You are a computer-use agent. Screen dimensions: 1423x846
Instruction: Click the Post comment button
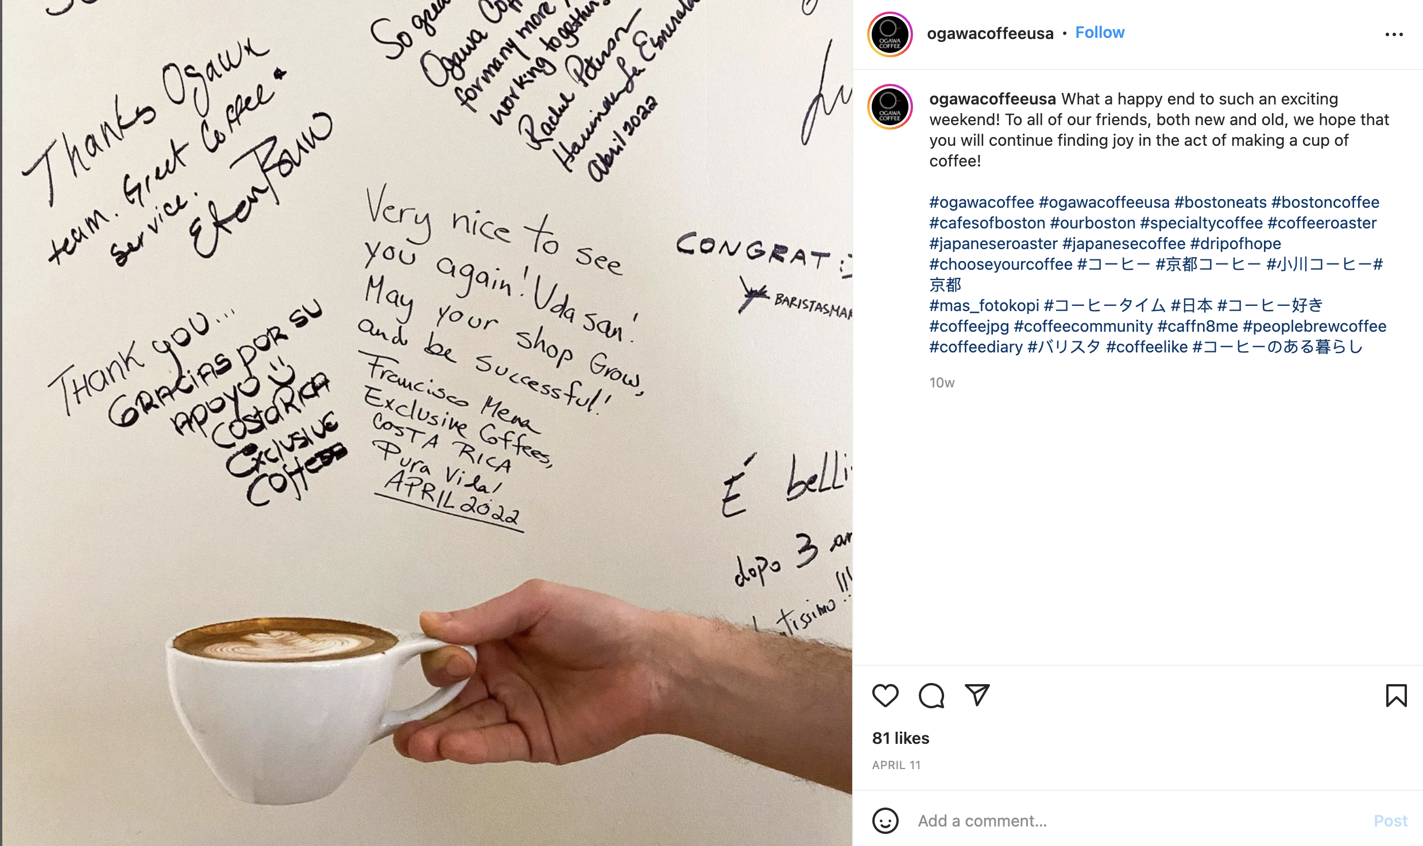(x=1390, y=821)
